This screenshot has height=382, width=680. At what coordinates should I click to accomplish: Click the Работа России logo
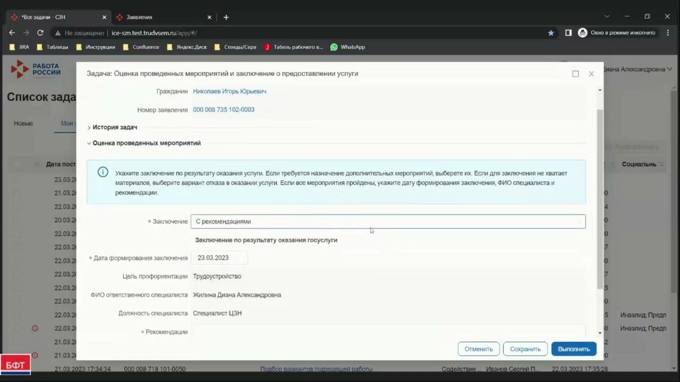[x=36, y=70]
